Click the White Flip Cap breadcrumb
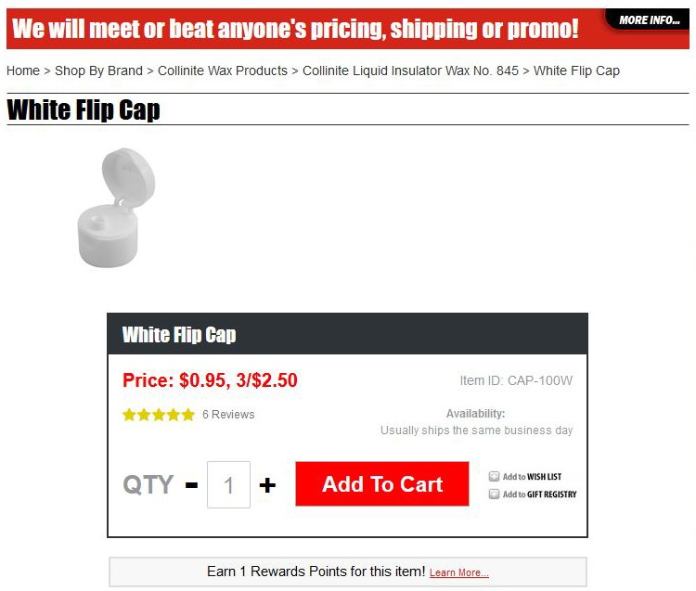The image size is (696, 591). 576,71
